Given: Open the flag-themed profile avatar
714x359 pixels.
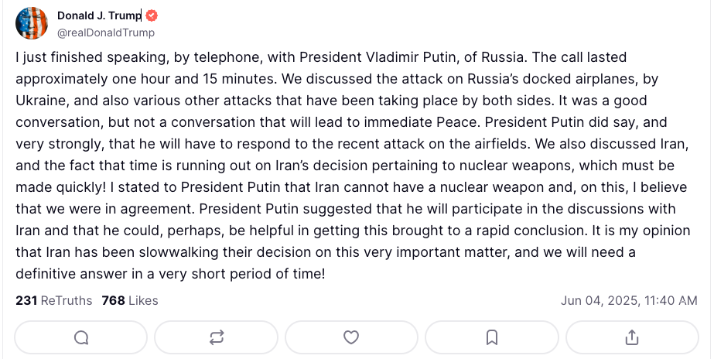Looking at the screenshot, I should click(x=32, y=22).
